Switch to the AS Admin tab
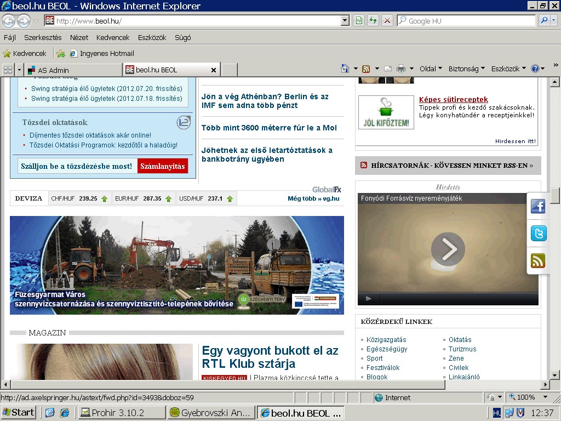 coord(74,70)
